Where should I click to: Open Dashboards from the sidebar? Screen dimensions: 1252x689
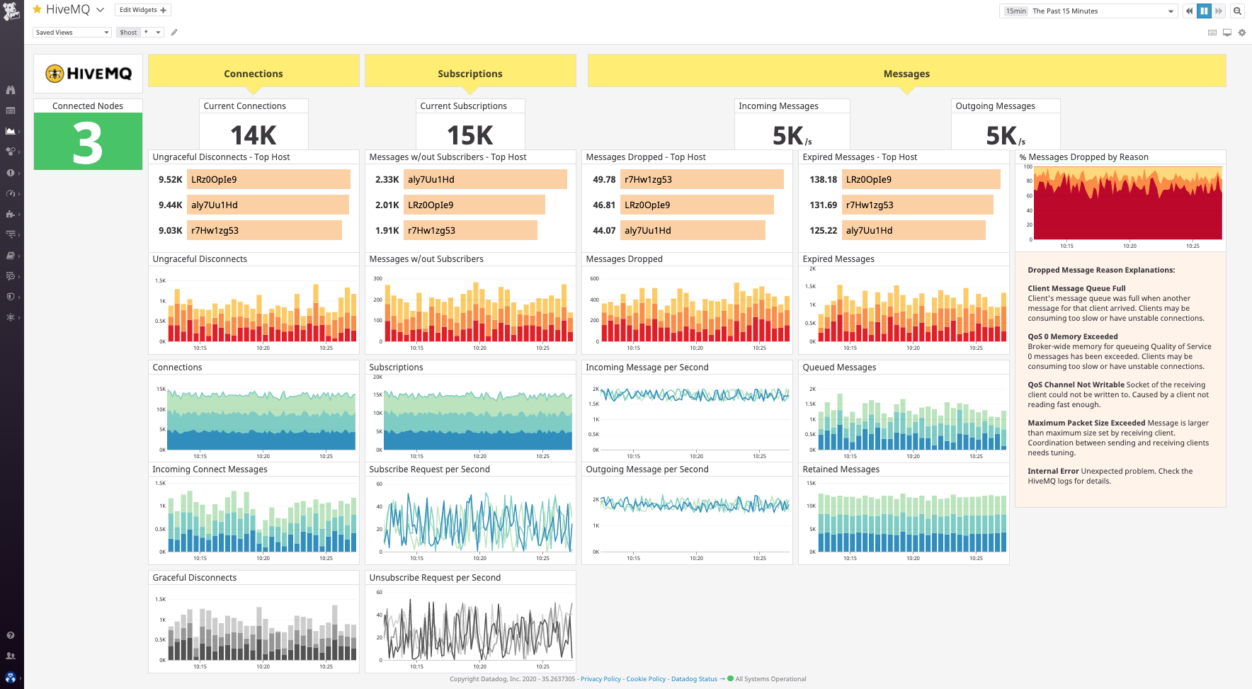tap(11, 131)
